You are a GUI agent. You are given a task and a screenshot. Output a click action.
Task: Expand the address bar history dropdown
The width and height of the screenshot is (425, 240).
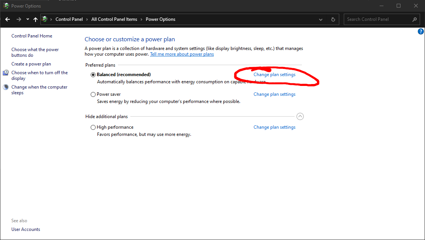(x=321, y=19)
